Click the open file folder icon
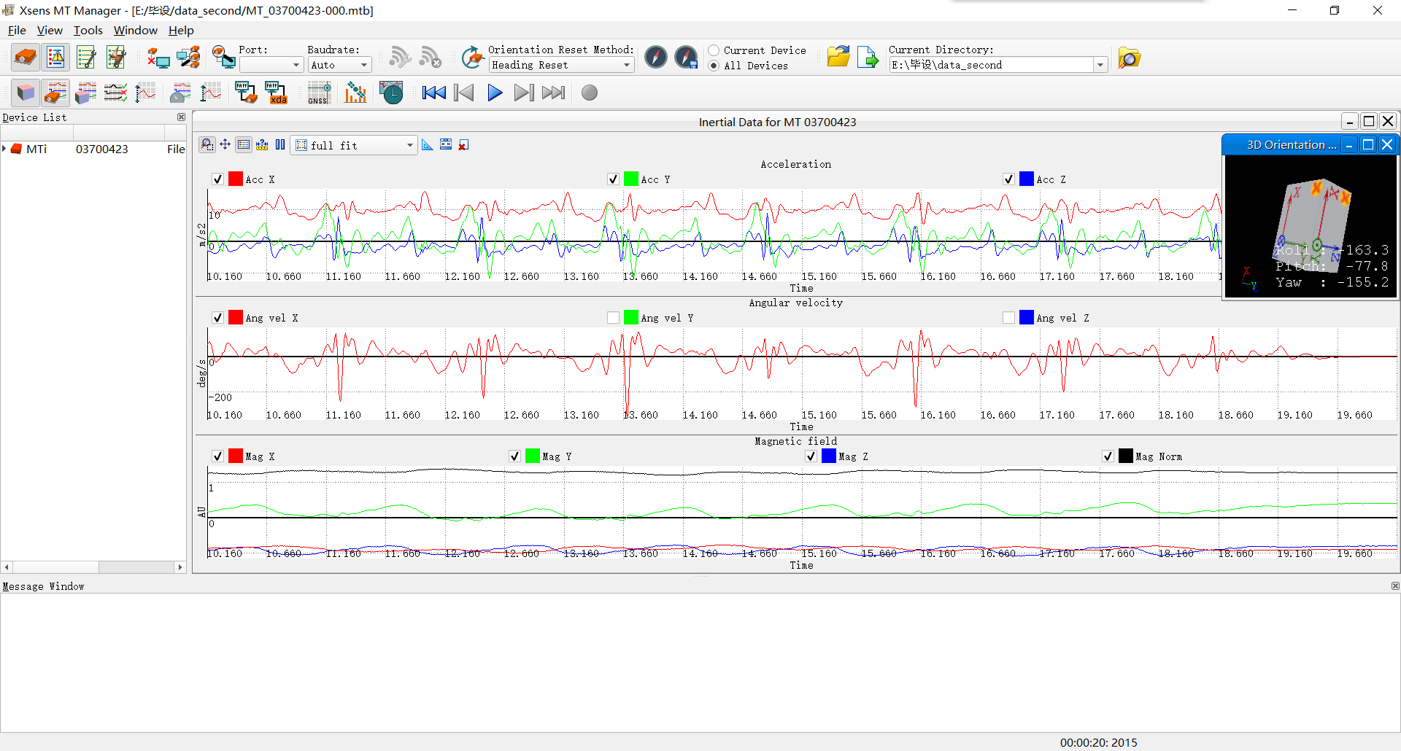This screenshot has width=1401, height=751. [x=838, y=58]
